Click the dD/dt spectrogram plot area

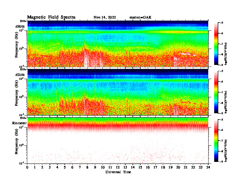coord(118,92)
